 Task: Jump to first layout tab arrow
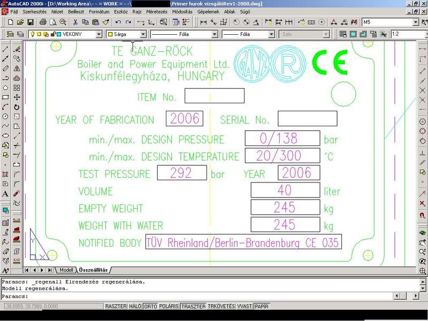(x=27, y=270)
